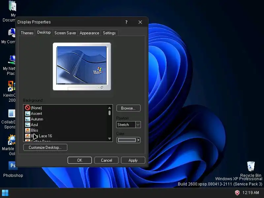Select "Blue Lace 16" wallpaper entry
Screen dimensions: 264x198
pyautogui.click(x=42, y=136)
